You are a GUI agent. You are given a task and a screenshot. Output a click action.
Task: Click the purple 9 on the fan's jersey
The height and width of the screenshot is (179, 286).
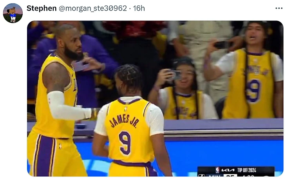tap(253, 91)
